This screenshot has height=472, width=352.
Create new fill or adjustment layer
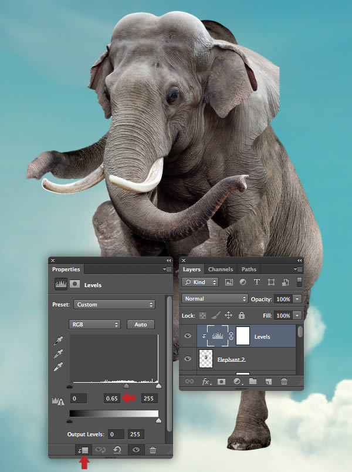click(238, 382)
